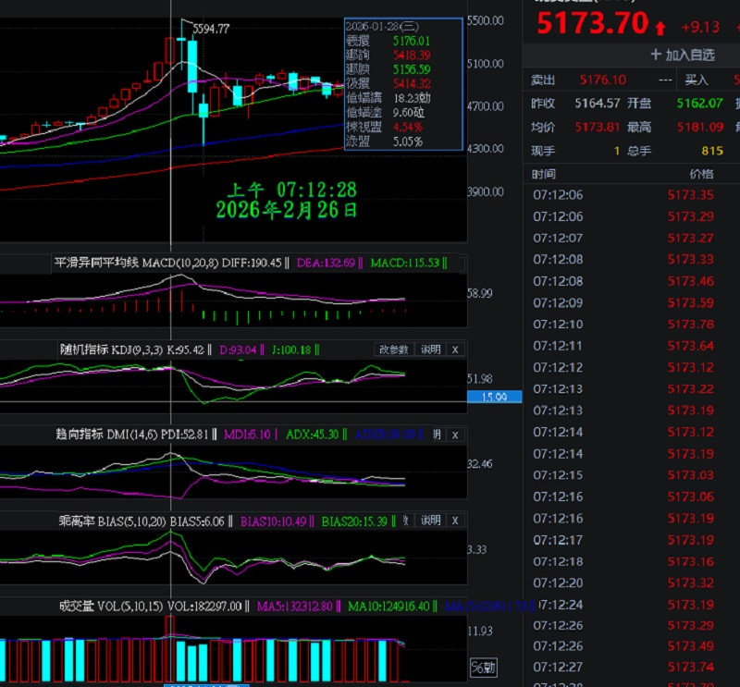Viewport: 740px width, 687px height.
Task: Click the 价格 column header
Action: click(x=701, y=175)
